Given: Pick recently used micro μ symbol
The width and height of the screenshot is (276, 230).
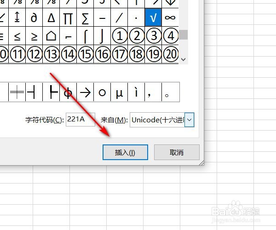Looking at the screenshot, I should point(119,92).
